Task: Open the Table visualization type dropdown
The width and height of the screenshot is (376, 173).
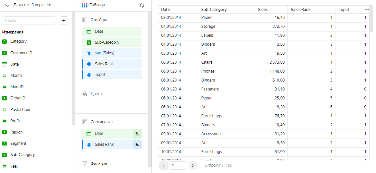Action: (97, 5)
